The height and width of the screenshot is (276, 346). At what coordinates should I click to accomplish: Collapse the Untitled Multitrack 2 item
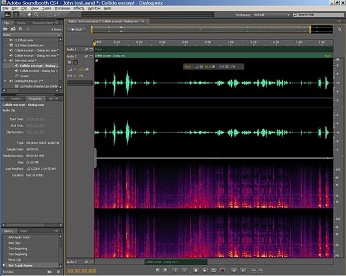[x=5, y=81]
